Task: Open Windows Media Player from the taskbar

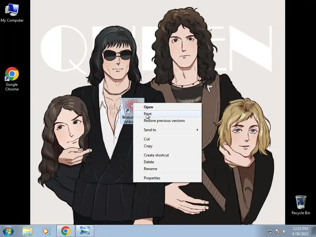Action: point(46,231)
